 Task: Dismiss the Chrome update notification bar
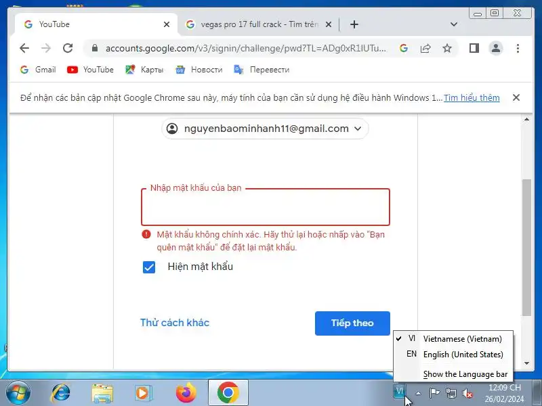[x=516, y=97]
